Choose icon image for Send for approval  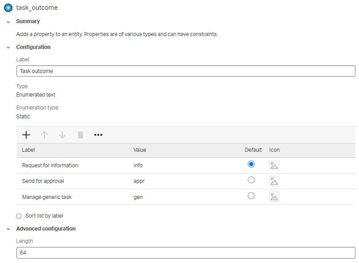click(274, 181)
